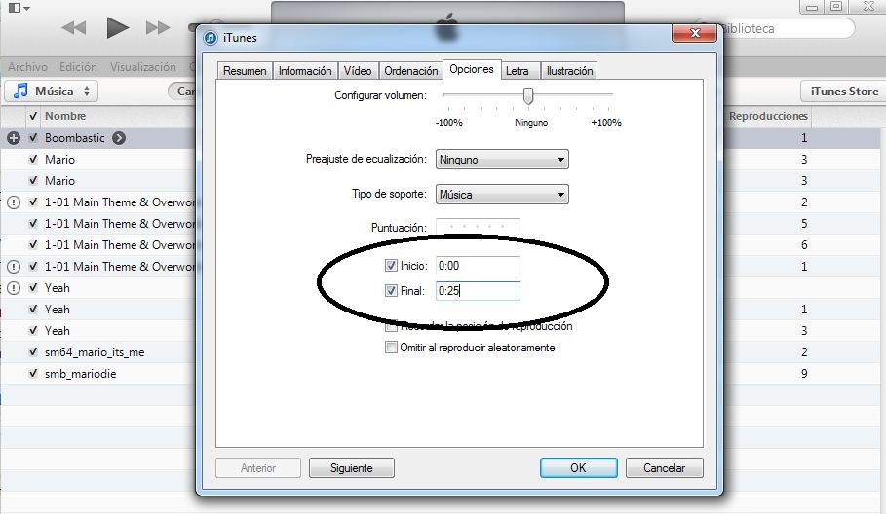Open the iTunes window menu icon

[x=19, y=8]
